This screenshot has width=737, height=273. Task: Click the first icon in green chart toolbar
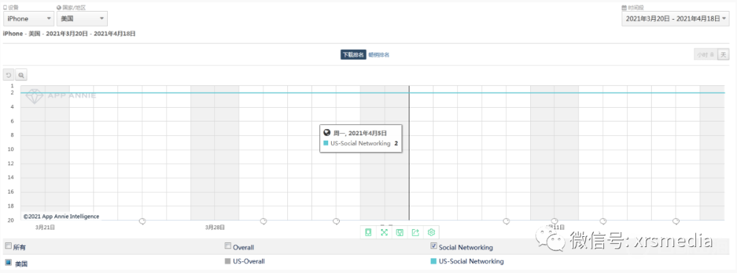[369, 233]
